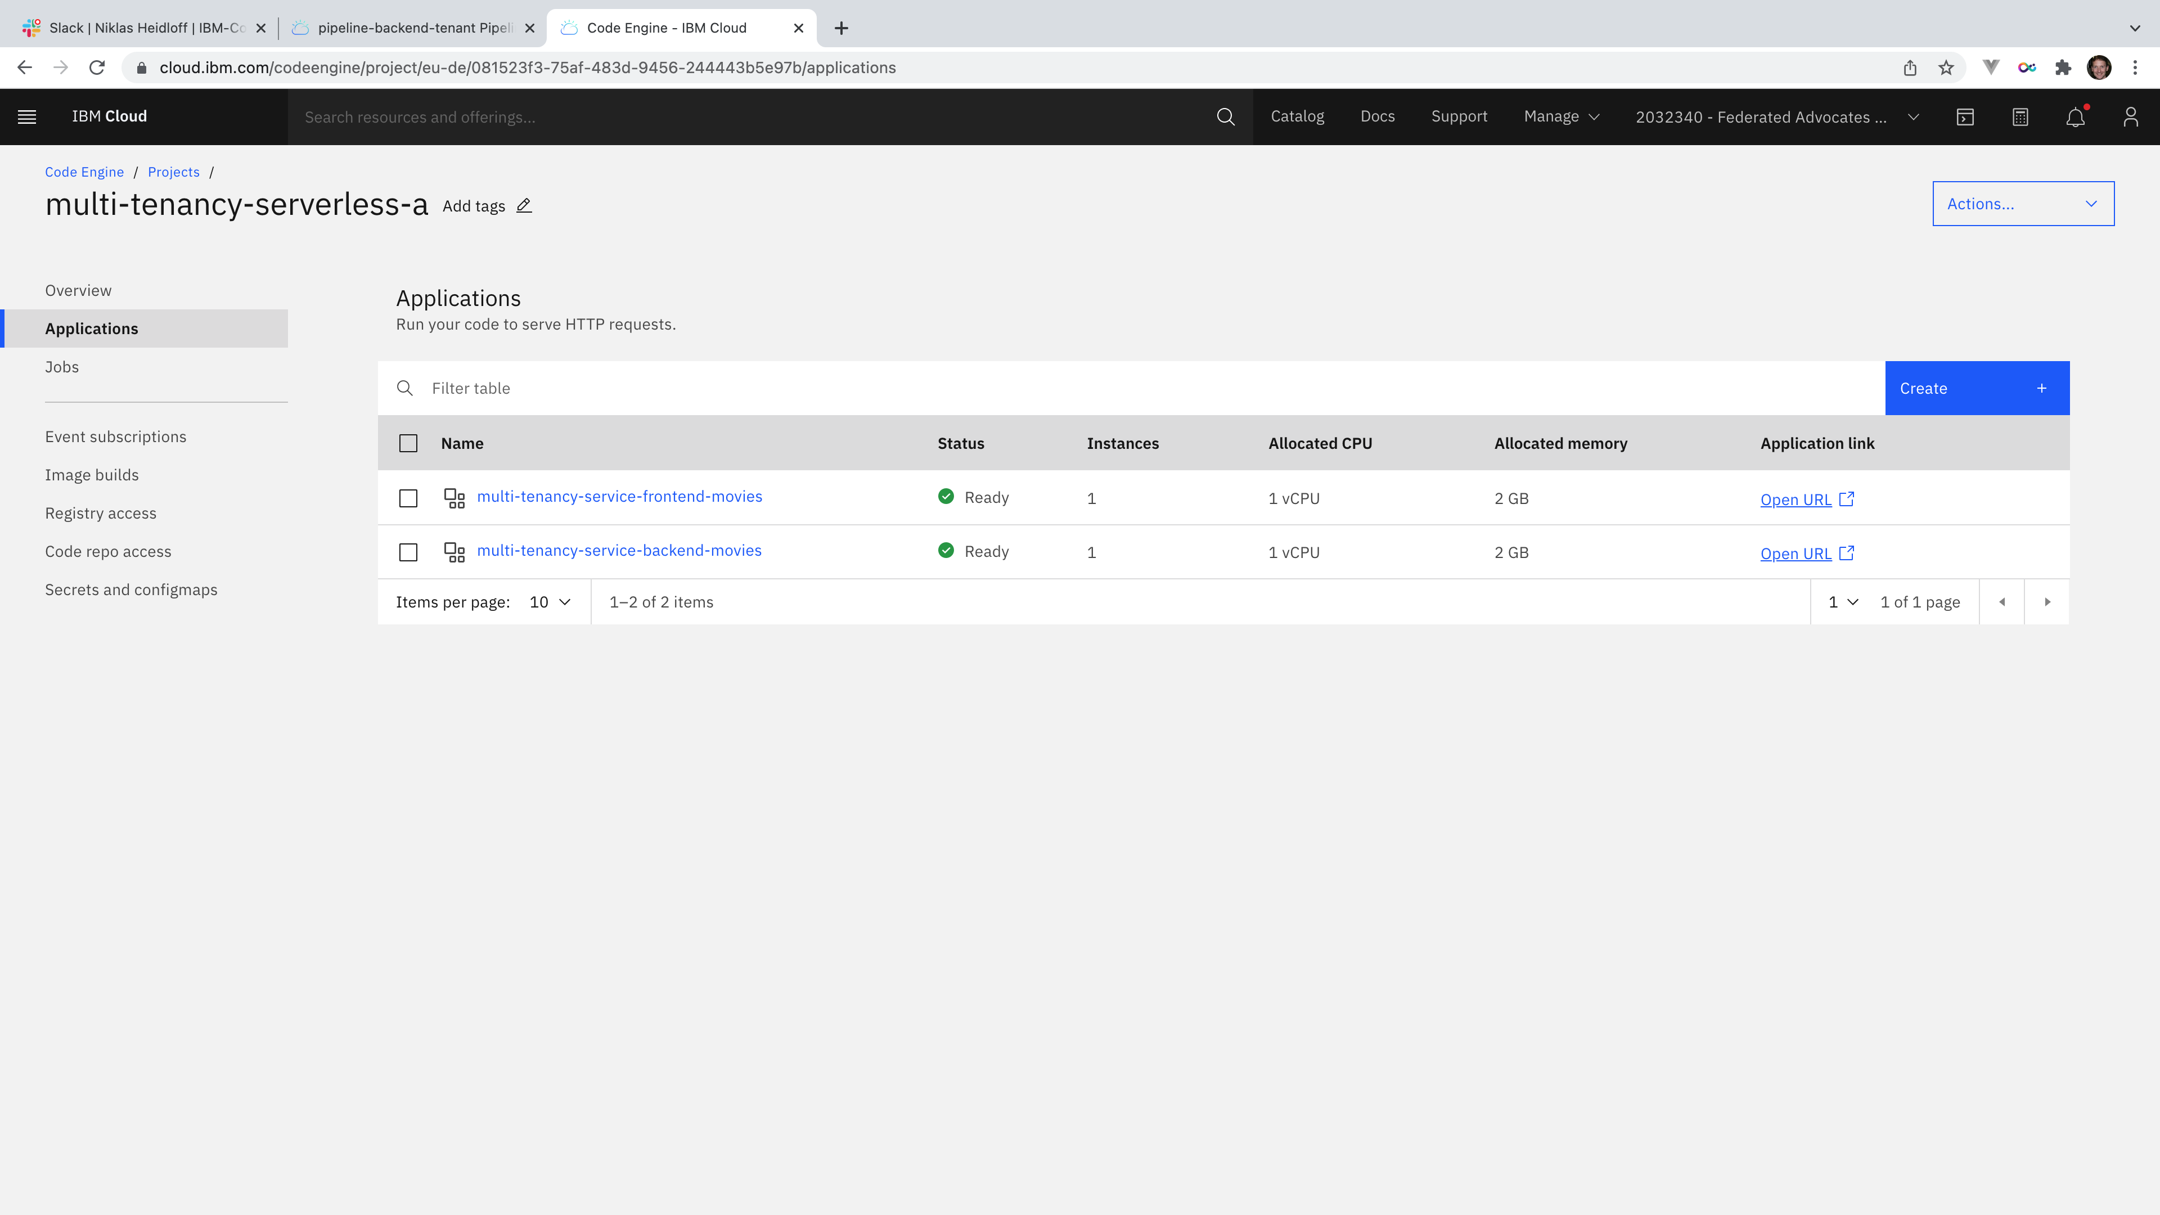Check the multi-tenancy-service-backend-movies row checkbox
Viewport: 2160px width, 1215px height.
pos(408,552)
